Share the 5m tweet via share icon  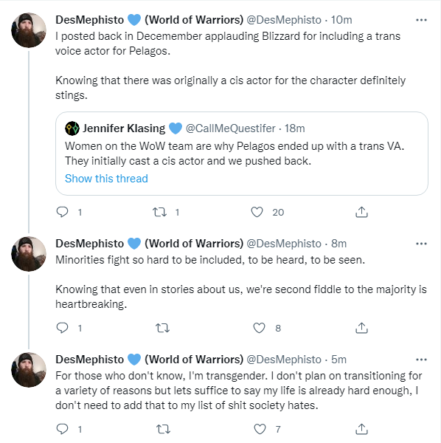pyautogui.click(x=361, y=429)
